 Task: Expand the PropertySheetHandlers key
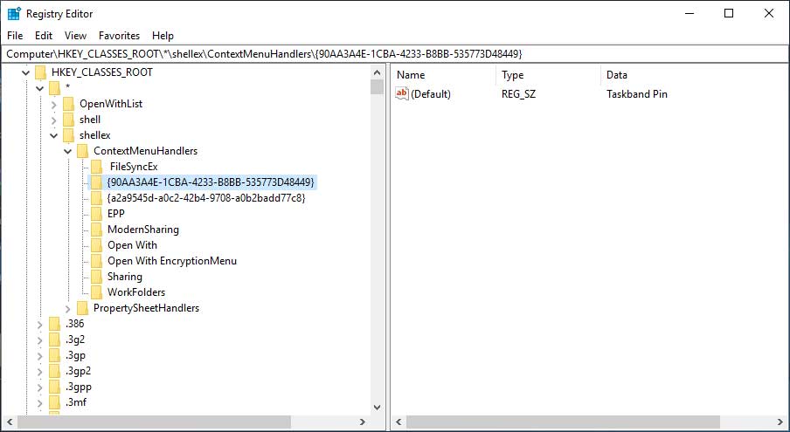67,308
